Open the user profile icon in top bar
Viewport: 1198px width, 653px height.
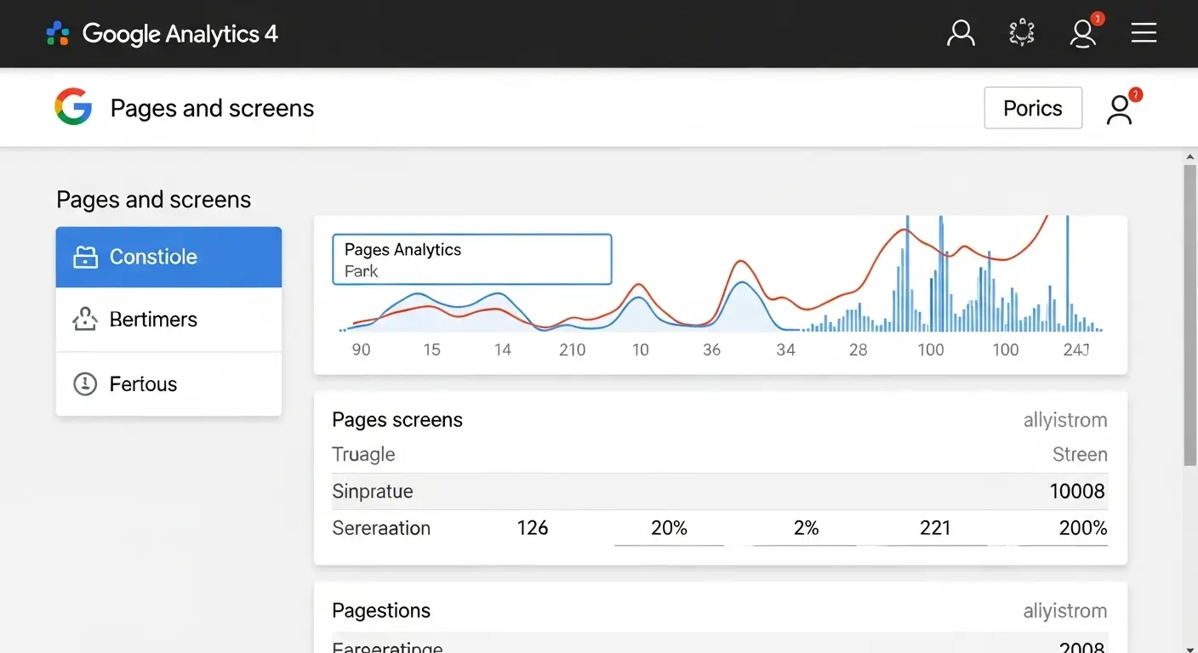click(x=961, y=33)
